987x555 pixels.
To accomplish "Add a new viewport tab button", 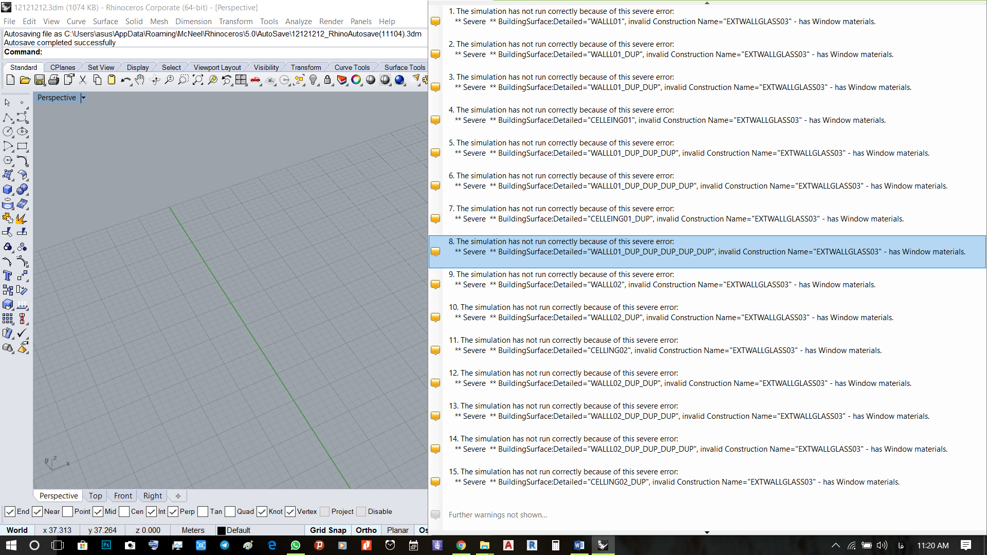I will click(178, 496).
